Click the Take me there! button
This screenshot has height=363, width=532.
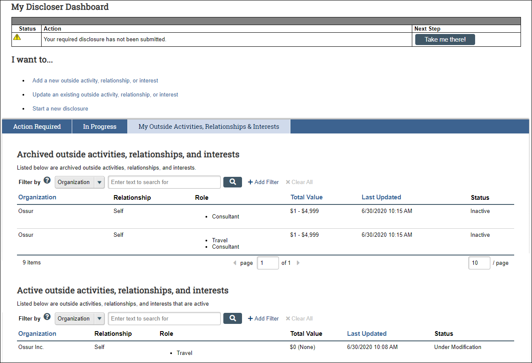pos(445,39)
